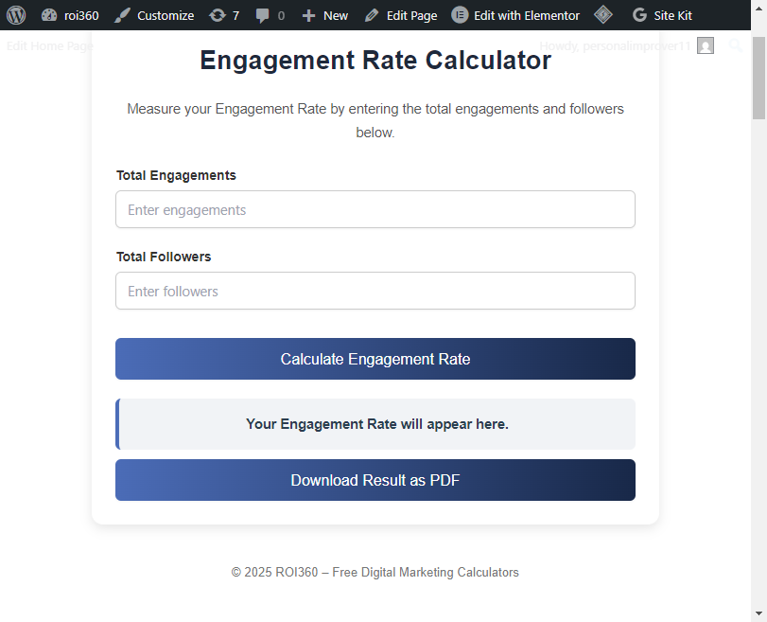Focus the Total Engagements input field

[x=375, y=209]
